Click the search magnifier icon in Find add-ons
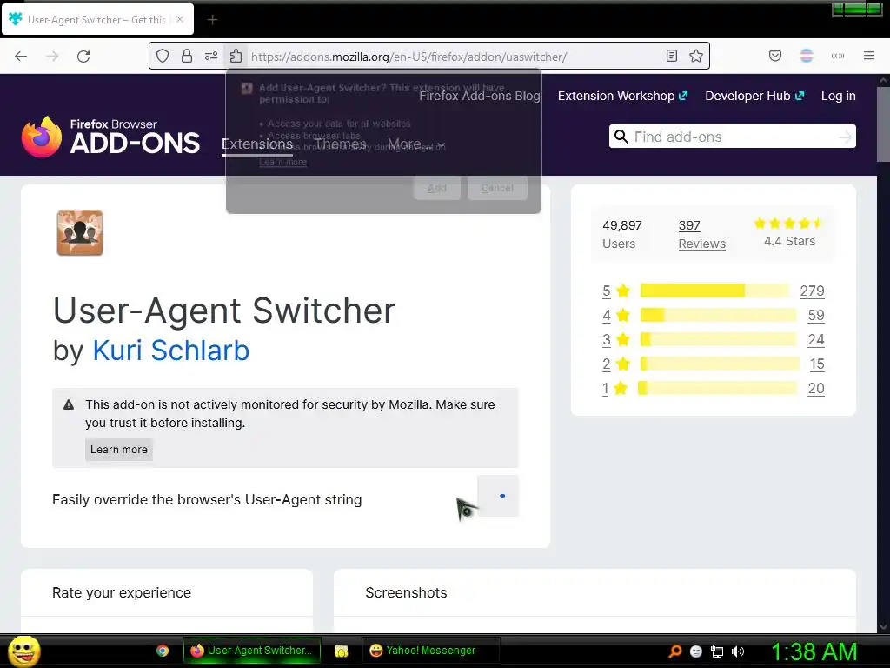Viewport: 890px width, 668px height. (x=621, y=137)
